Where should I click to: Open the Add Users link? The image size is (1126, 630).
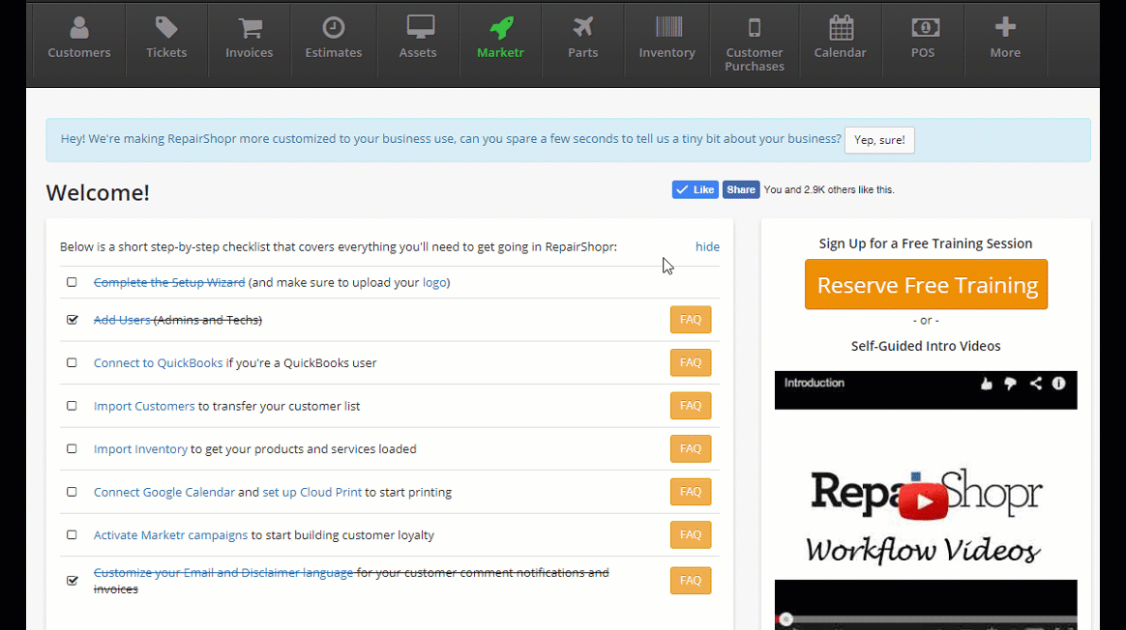click(x=122, y=320)
